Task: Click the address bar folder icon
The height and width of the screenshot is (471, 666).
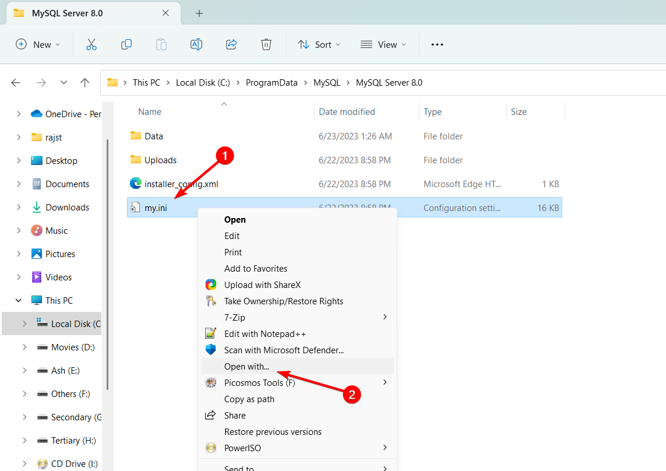Action: point(112,82)
